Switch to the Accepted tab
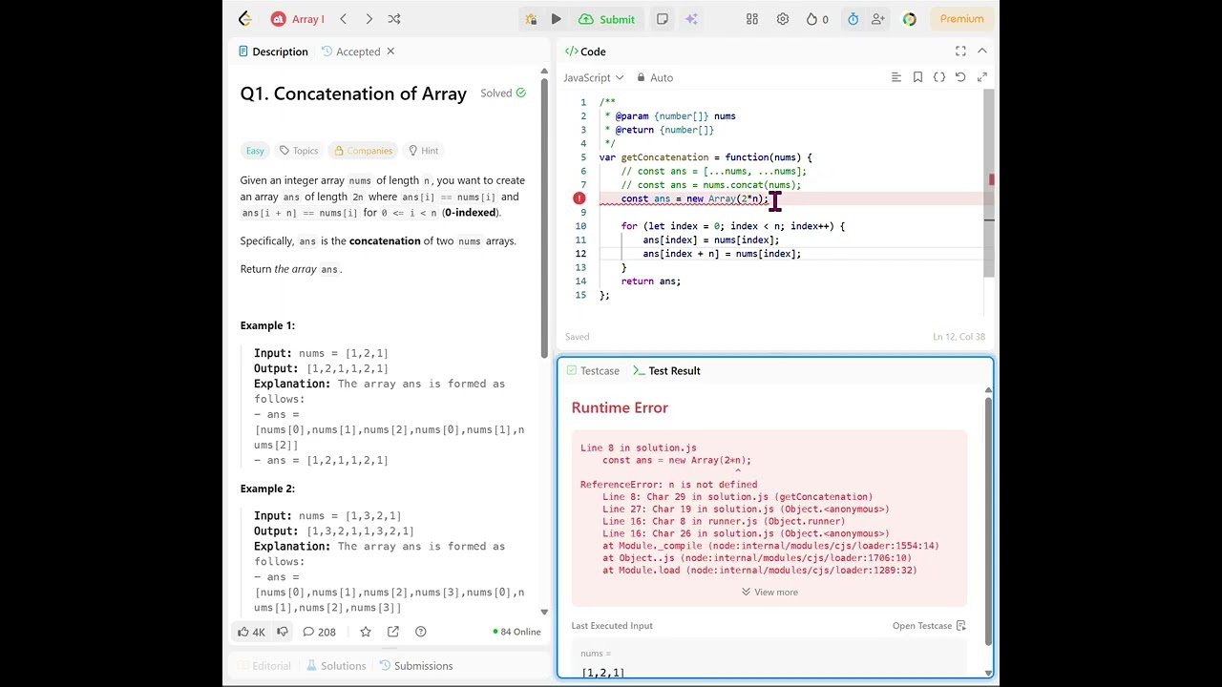Screen dimensions: 1222x687 pyautogui.click(x=350, y=52)
